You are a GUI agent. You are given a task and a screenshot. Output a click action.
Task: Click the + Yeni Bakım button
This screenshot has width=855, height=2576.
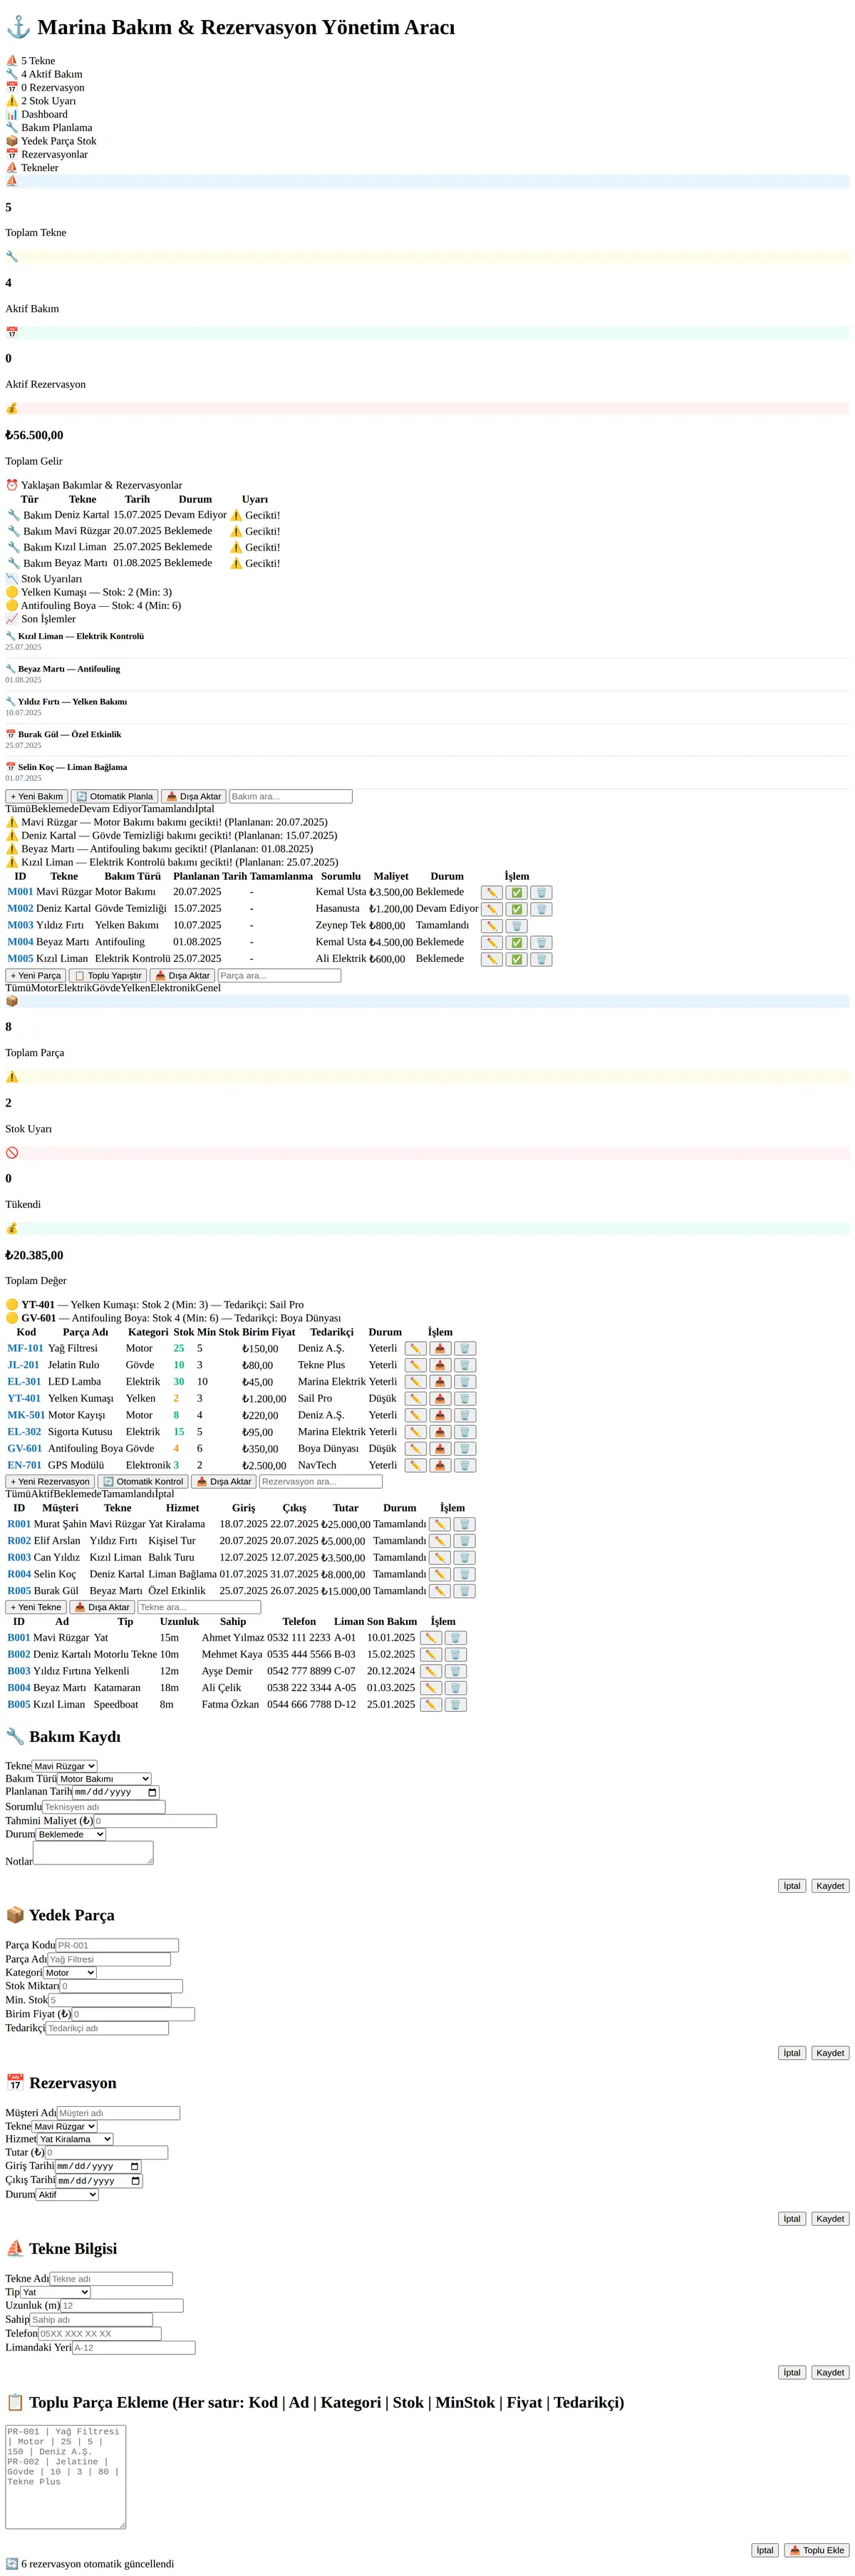click(37, 797)
